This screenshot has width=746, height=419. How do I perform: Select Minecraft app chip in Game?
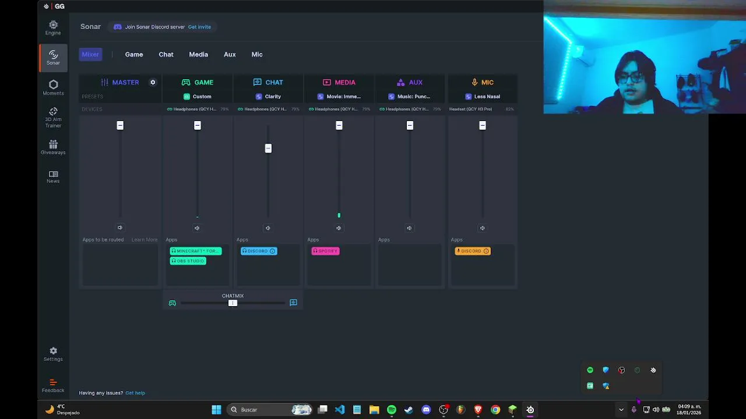pyautogui.click(x=195, y=251)
